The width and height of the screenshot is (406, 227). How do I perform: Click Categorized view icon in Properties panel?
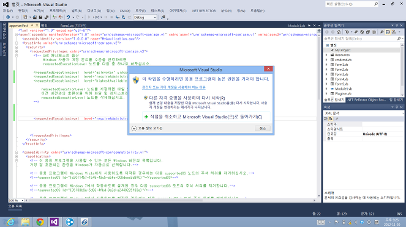tap(326, 118)
